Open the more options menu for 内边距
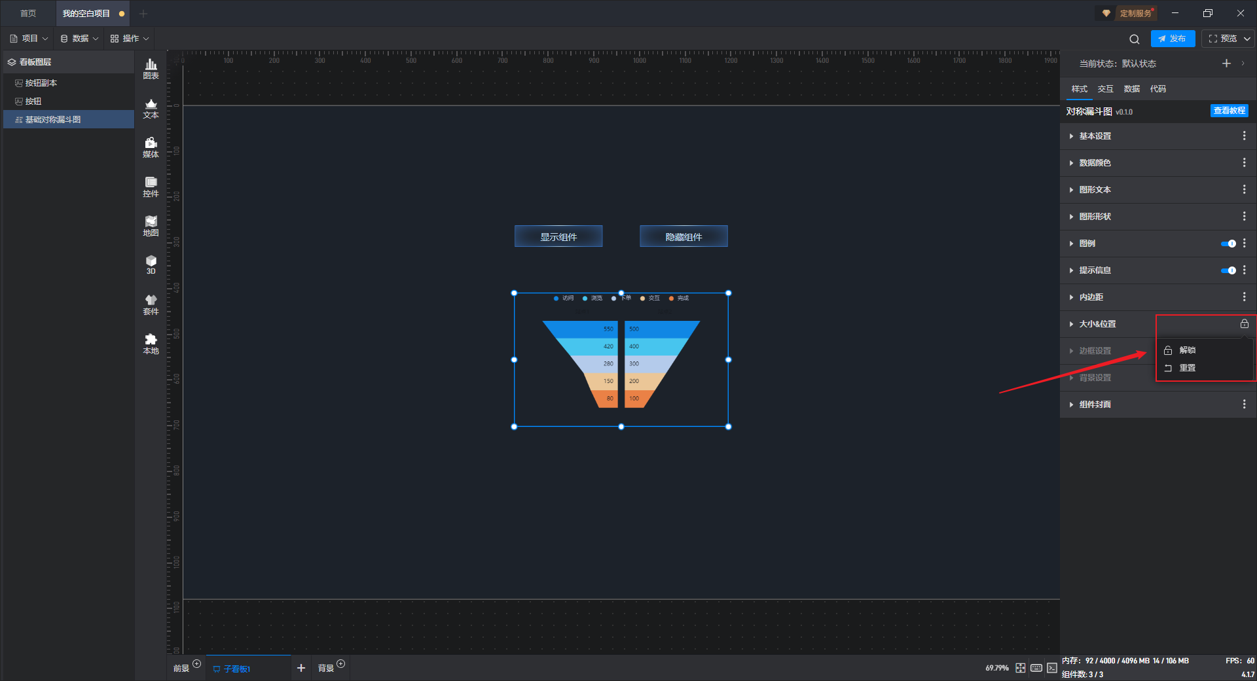The image size is (1257, 681). tap(1244, 297)
